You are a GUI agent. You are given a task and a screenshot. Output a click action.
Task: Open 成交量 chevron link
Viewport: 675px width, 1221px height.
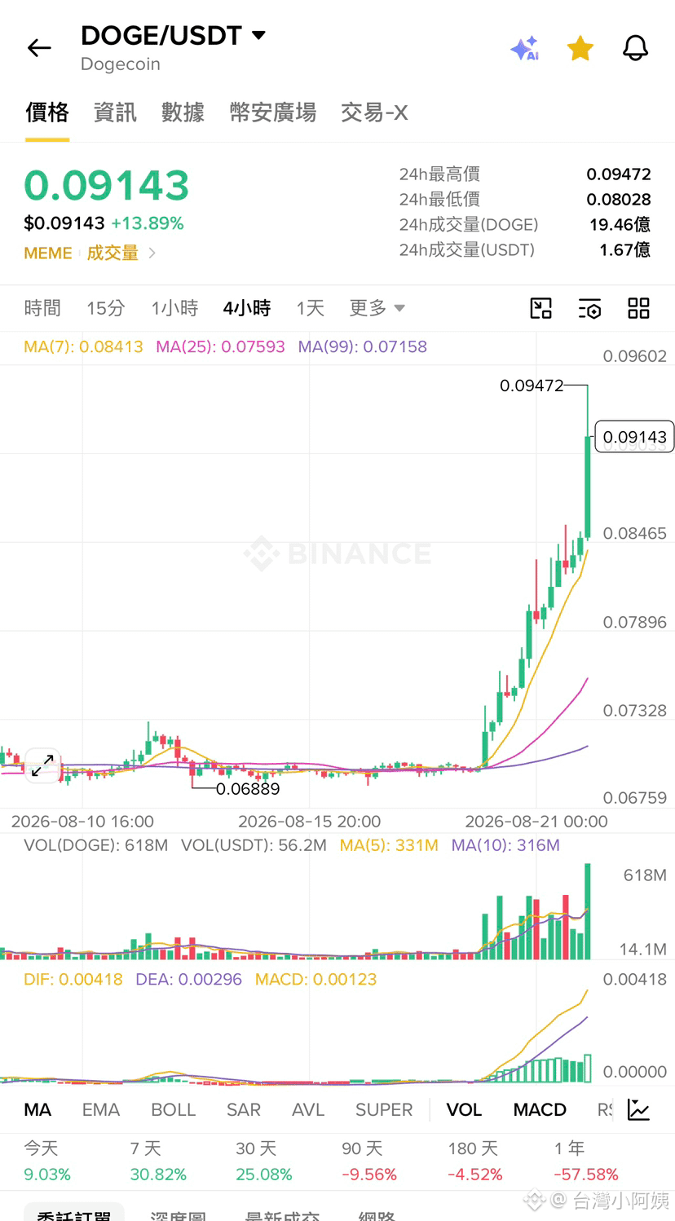pyautogui.click(x=121, y=253)
